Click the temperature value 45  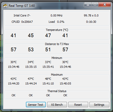(31, 35)
